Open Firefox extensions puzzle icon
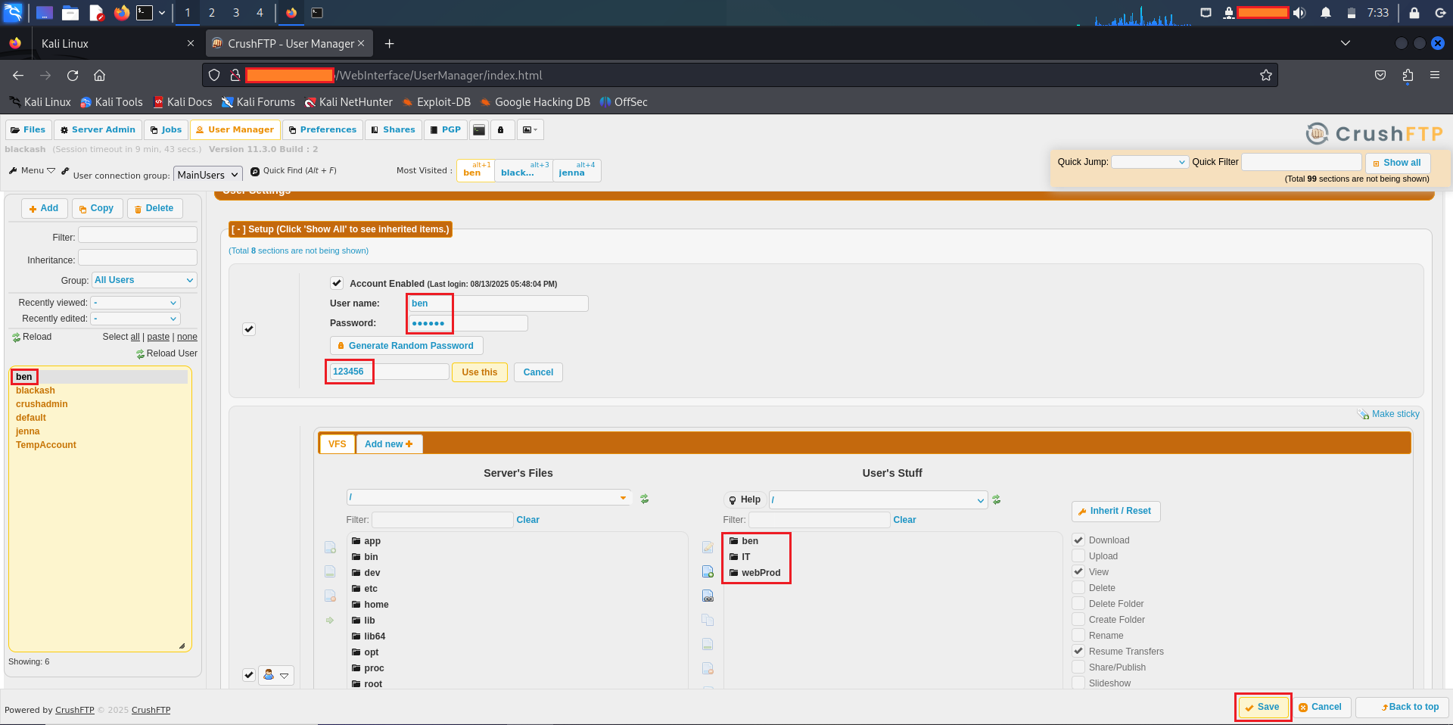This screenshot has width=1453, height=725. pos(1408,76)
